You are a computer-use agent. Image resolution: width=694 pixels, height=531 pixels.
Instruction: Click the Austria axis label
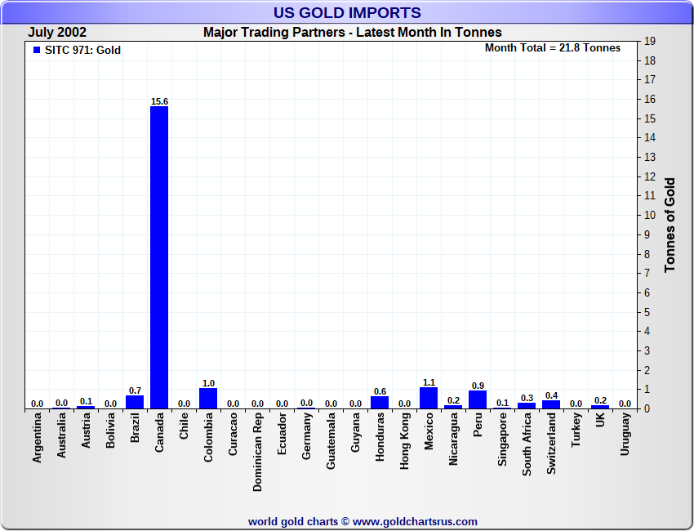point(86,430)
